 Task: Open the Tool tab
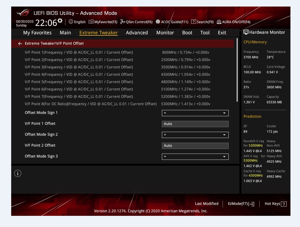(x=205, y=33)
